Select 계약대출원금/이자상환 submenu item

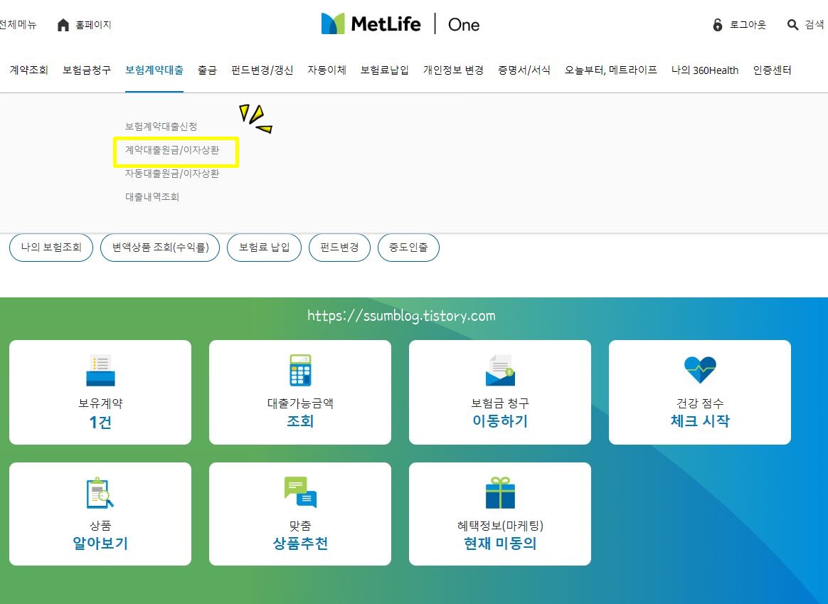(x=172, y=150)
